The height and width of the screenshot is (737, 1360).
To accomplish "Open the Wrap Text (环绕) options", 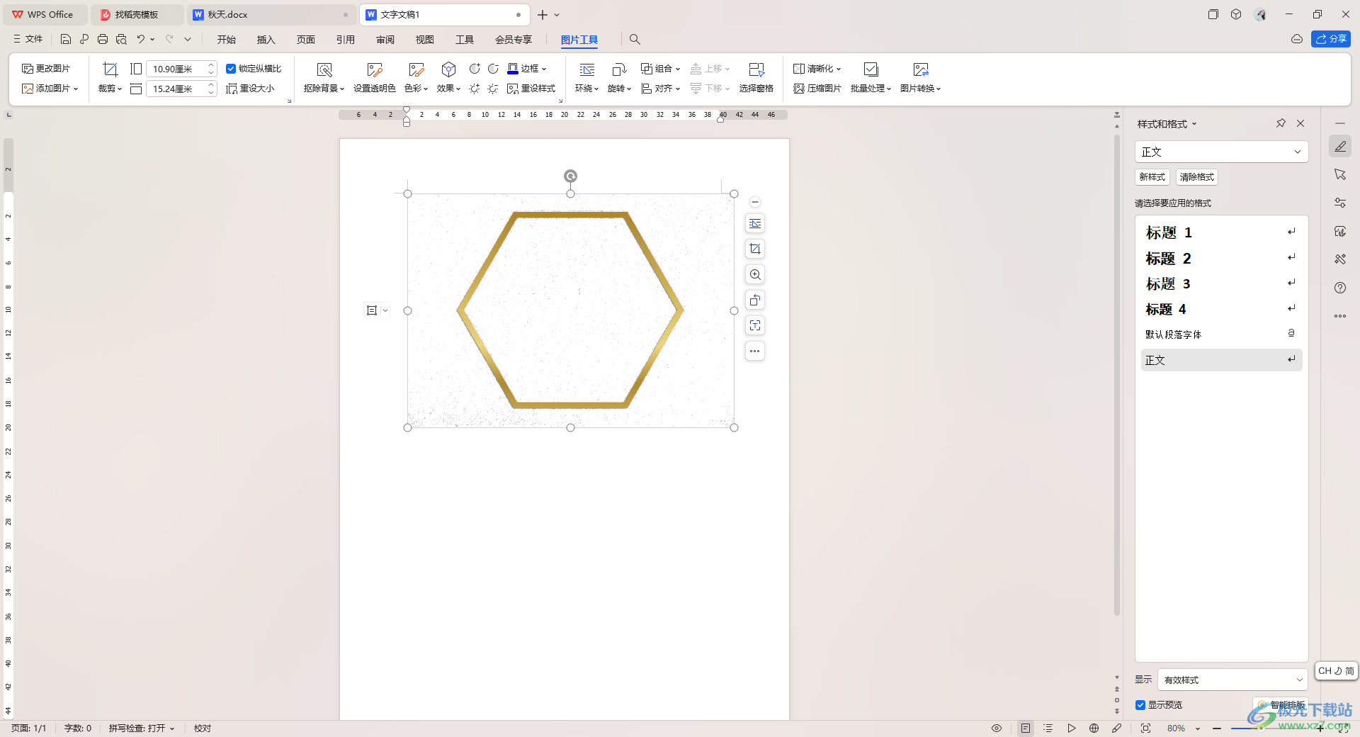I will click(x=586, y=78).
